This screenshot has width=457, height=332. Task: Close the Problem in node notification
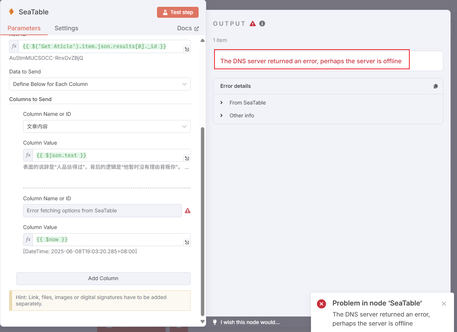[444, 304]
